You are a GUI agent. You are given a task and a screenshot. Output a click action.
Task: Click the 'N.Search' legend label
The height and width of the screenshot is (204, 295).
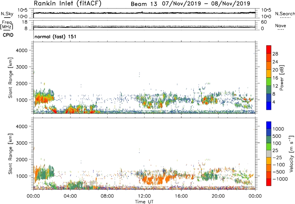[x=285, y=14]
